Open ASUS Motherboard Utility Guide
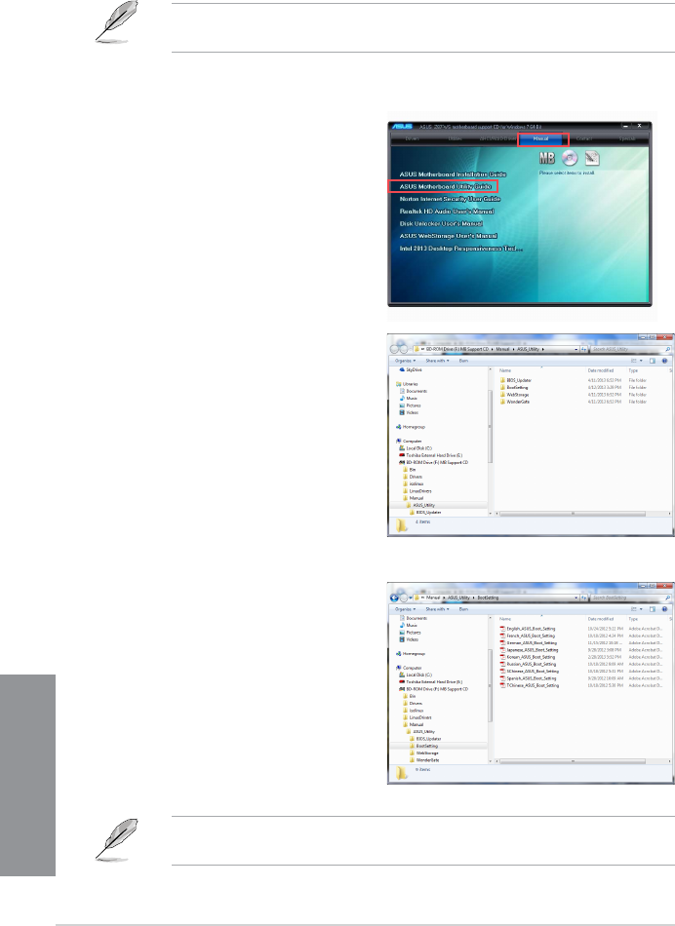Screen dimensions: 675x926 [x=445, y=186]
